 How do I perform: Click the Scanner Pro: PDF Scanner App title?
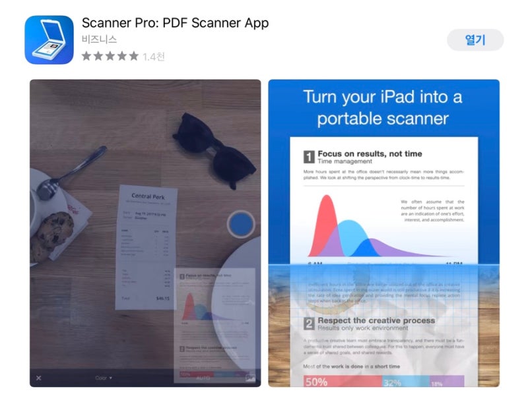click(175, 23)
